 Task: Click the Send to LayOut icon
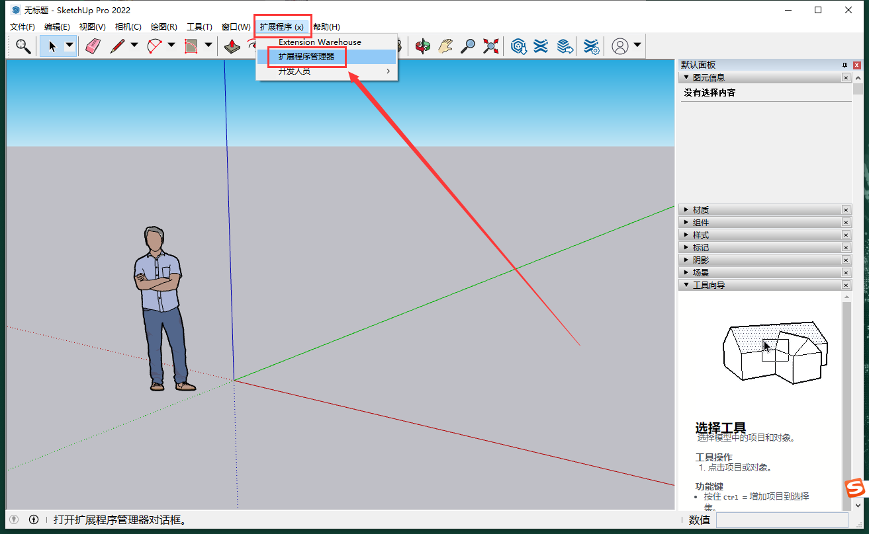564,46
